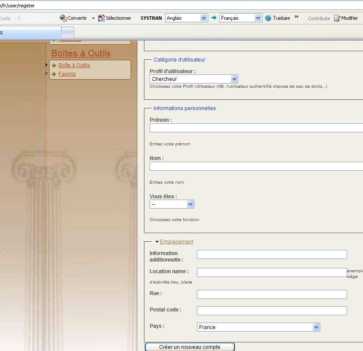363x351 pixels.
Task: Open the Favoris link
Action: 67,74
